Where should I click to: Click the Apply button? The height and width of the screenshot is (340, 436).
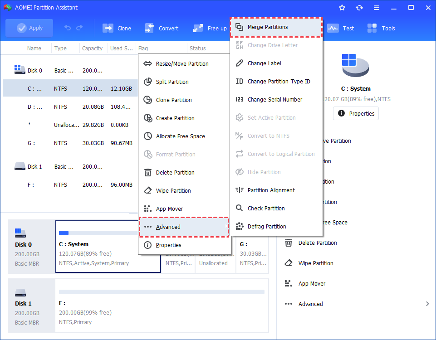click(x=29, y=28)
